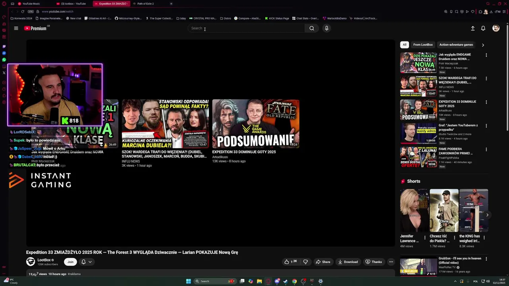509x286 pixels.
Task: Click the VPN badge in address bar
Action: tap(31, 12)
